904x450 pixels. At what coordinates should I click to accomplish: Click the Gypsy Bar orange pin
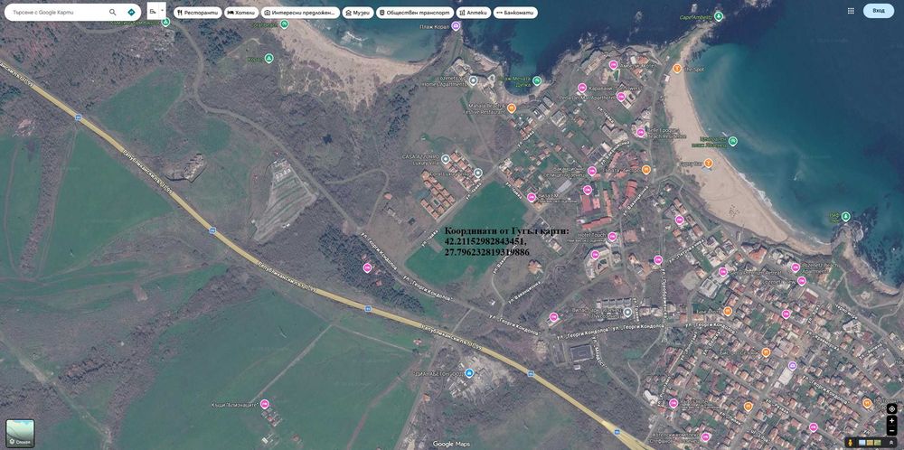(x=709, y=163)
